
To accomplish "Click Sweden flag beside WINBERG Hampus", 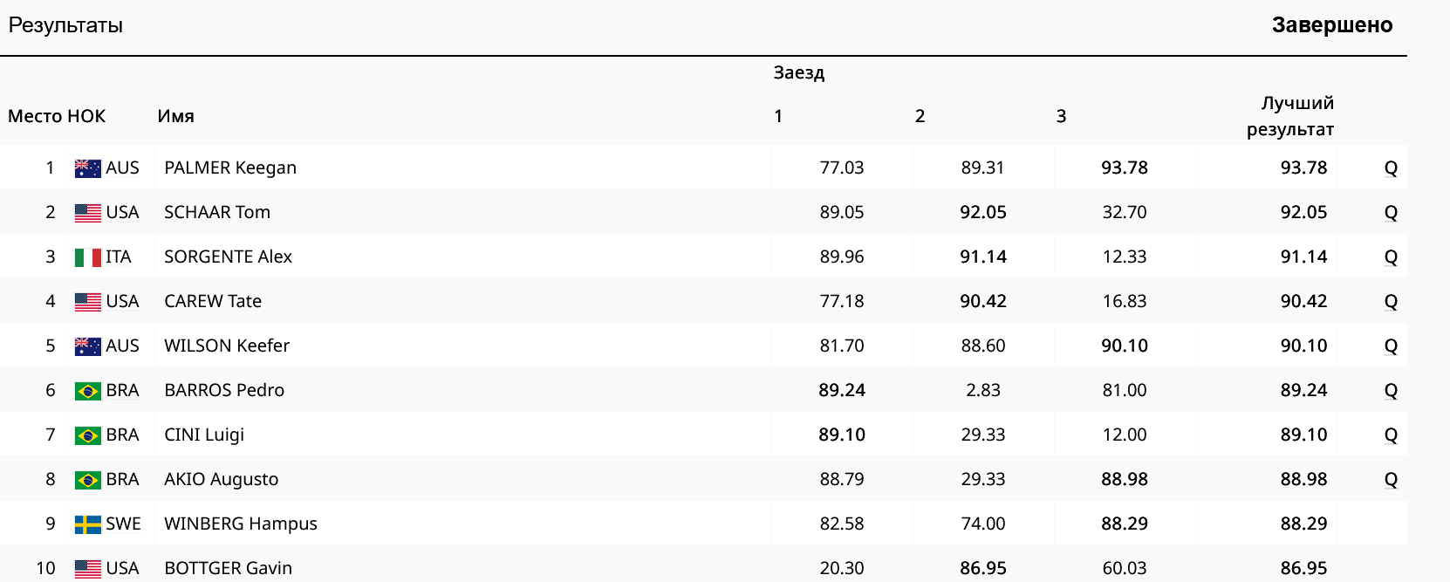I will (x=87, y=524).
